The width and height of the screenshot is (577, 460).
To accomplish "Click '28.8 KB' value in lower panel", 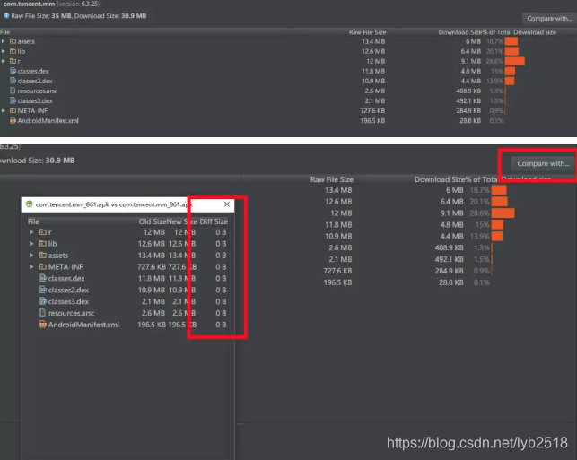I will click(451, 282).
